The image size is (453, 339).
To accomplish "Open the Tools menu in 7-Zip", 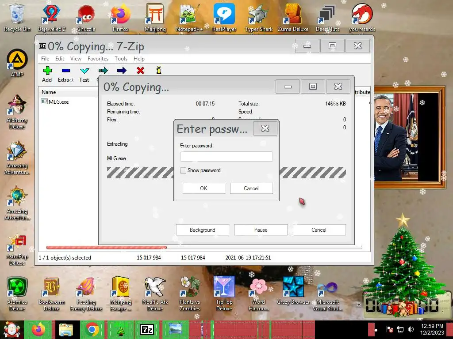I will point(121,59).
